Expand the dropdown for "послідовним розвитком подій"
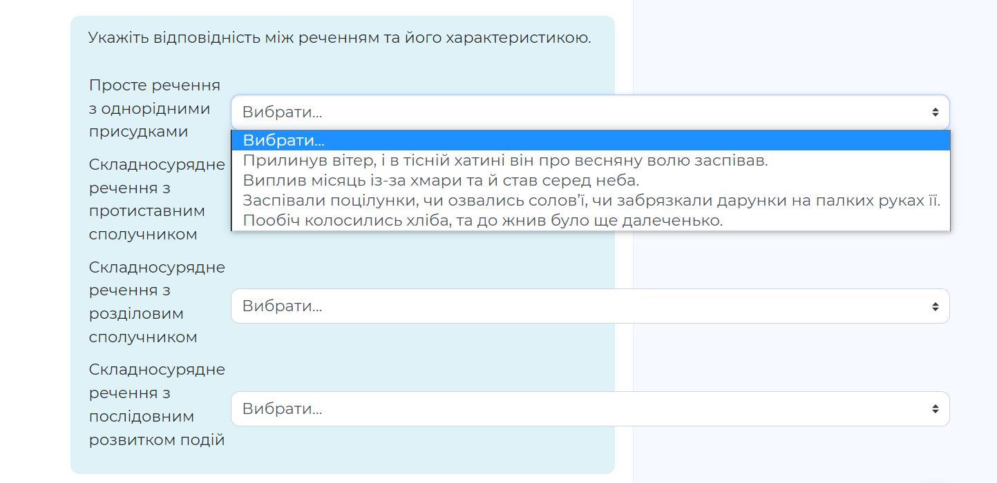Screen dimensions: 997x483 point(589,409)
